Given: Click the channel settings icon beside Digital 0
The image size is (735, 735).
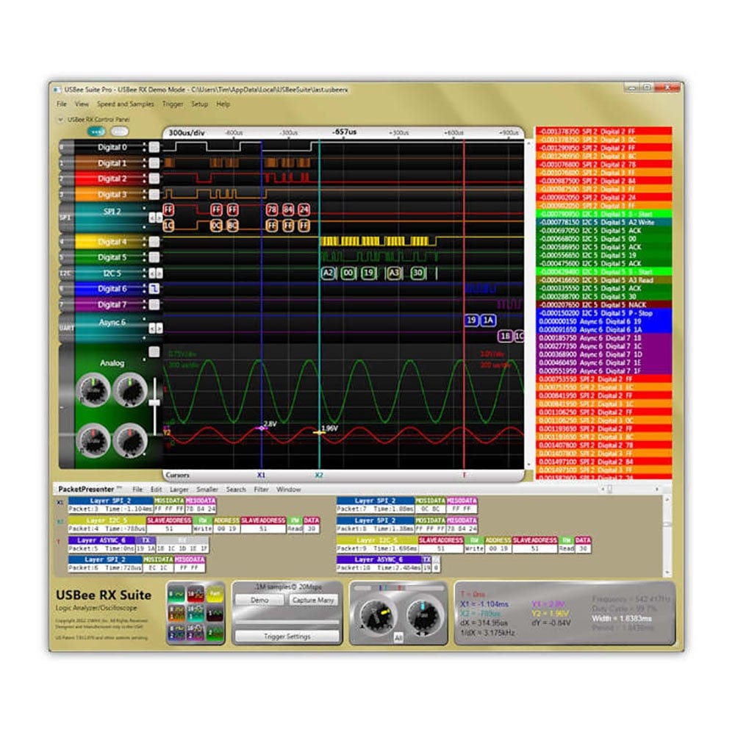Looking at the screenshot, I should point(153,146).
